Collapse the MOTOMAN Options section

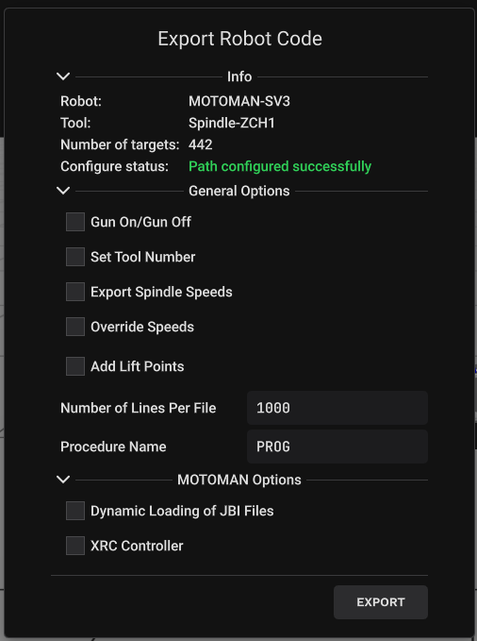(x=63, y=480)
